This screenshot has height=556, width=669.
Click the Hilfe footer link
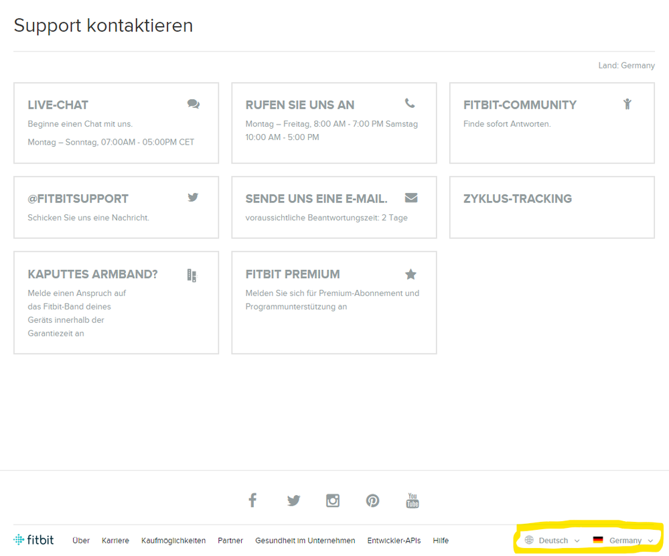[441, 540]
